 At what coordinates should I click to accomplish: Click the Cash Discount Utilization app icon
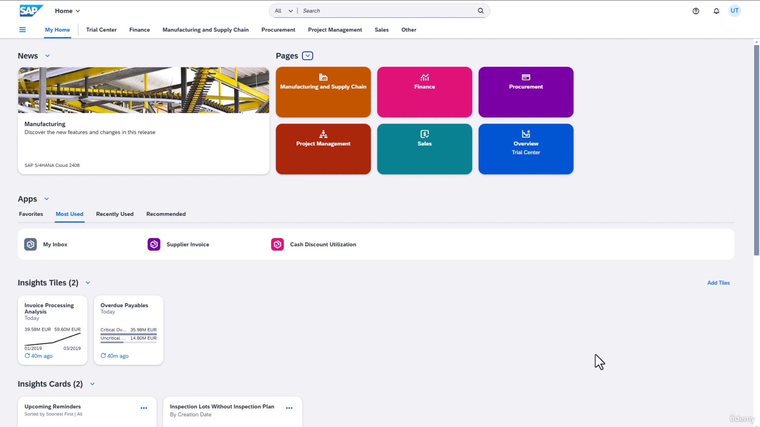tap(277, 244)
